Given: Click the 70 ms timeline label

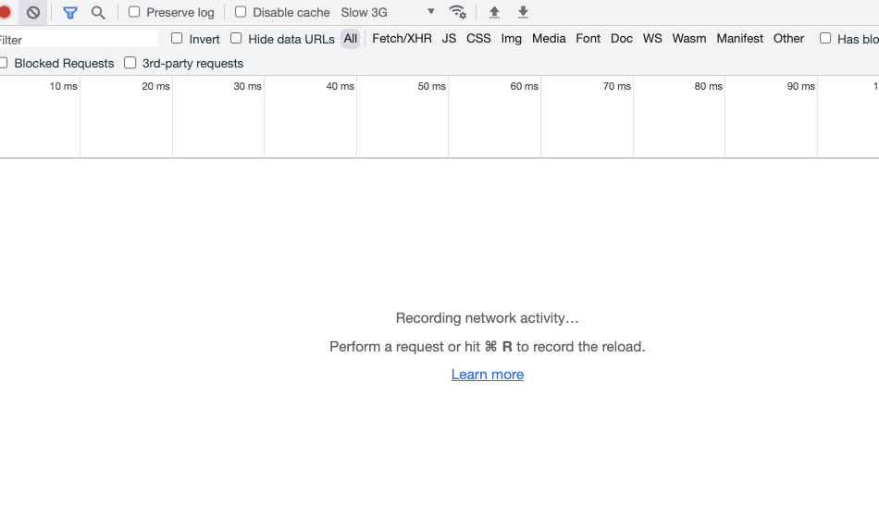Looking at the screenshot, I should 617,86.
